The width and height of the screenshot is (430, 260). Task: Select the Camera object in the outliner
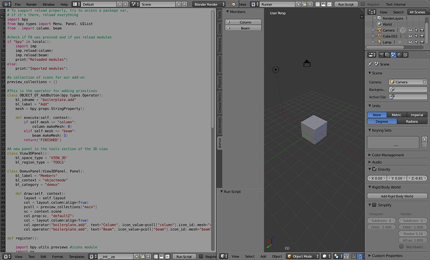tap(389, 30)
